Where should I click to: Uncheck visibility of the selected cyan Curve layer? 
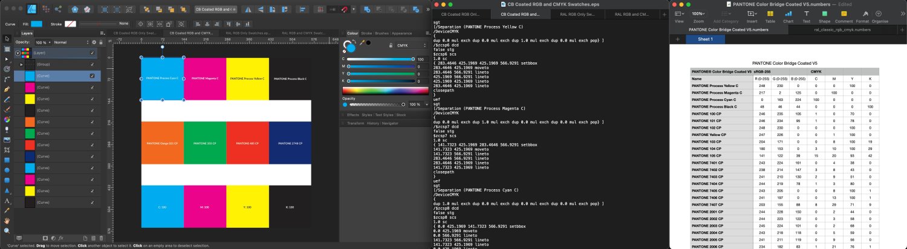point(92,76)
